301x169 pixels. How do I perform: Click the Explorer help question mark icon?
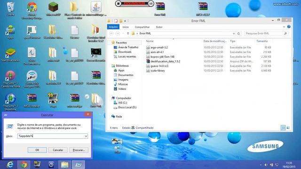[289, 27]
